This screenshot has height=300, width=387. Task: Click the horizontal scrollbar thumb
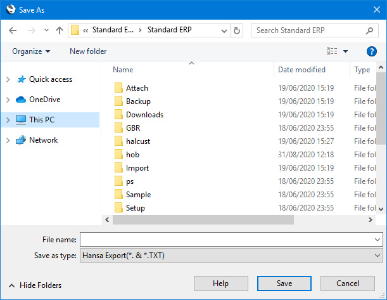tap(203, 219)
